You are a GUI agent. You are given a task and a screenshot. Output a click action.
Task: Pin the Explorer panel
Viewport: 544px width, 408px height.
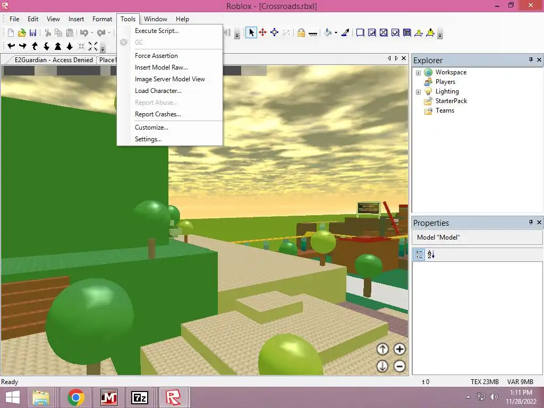tap(531, 60)
